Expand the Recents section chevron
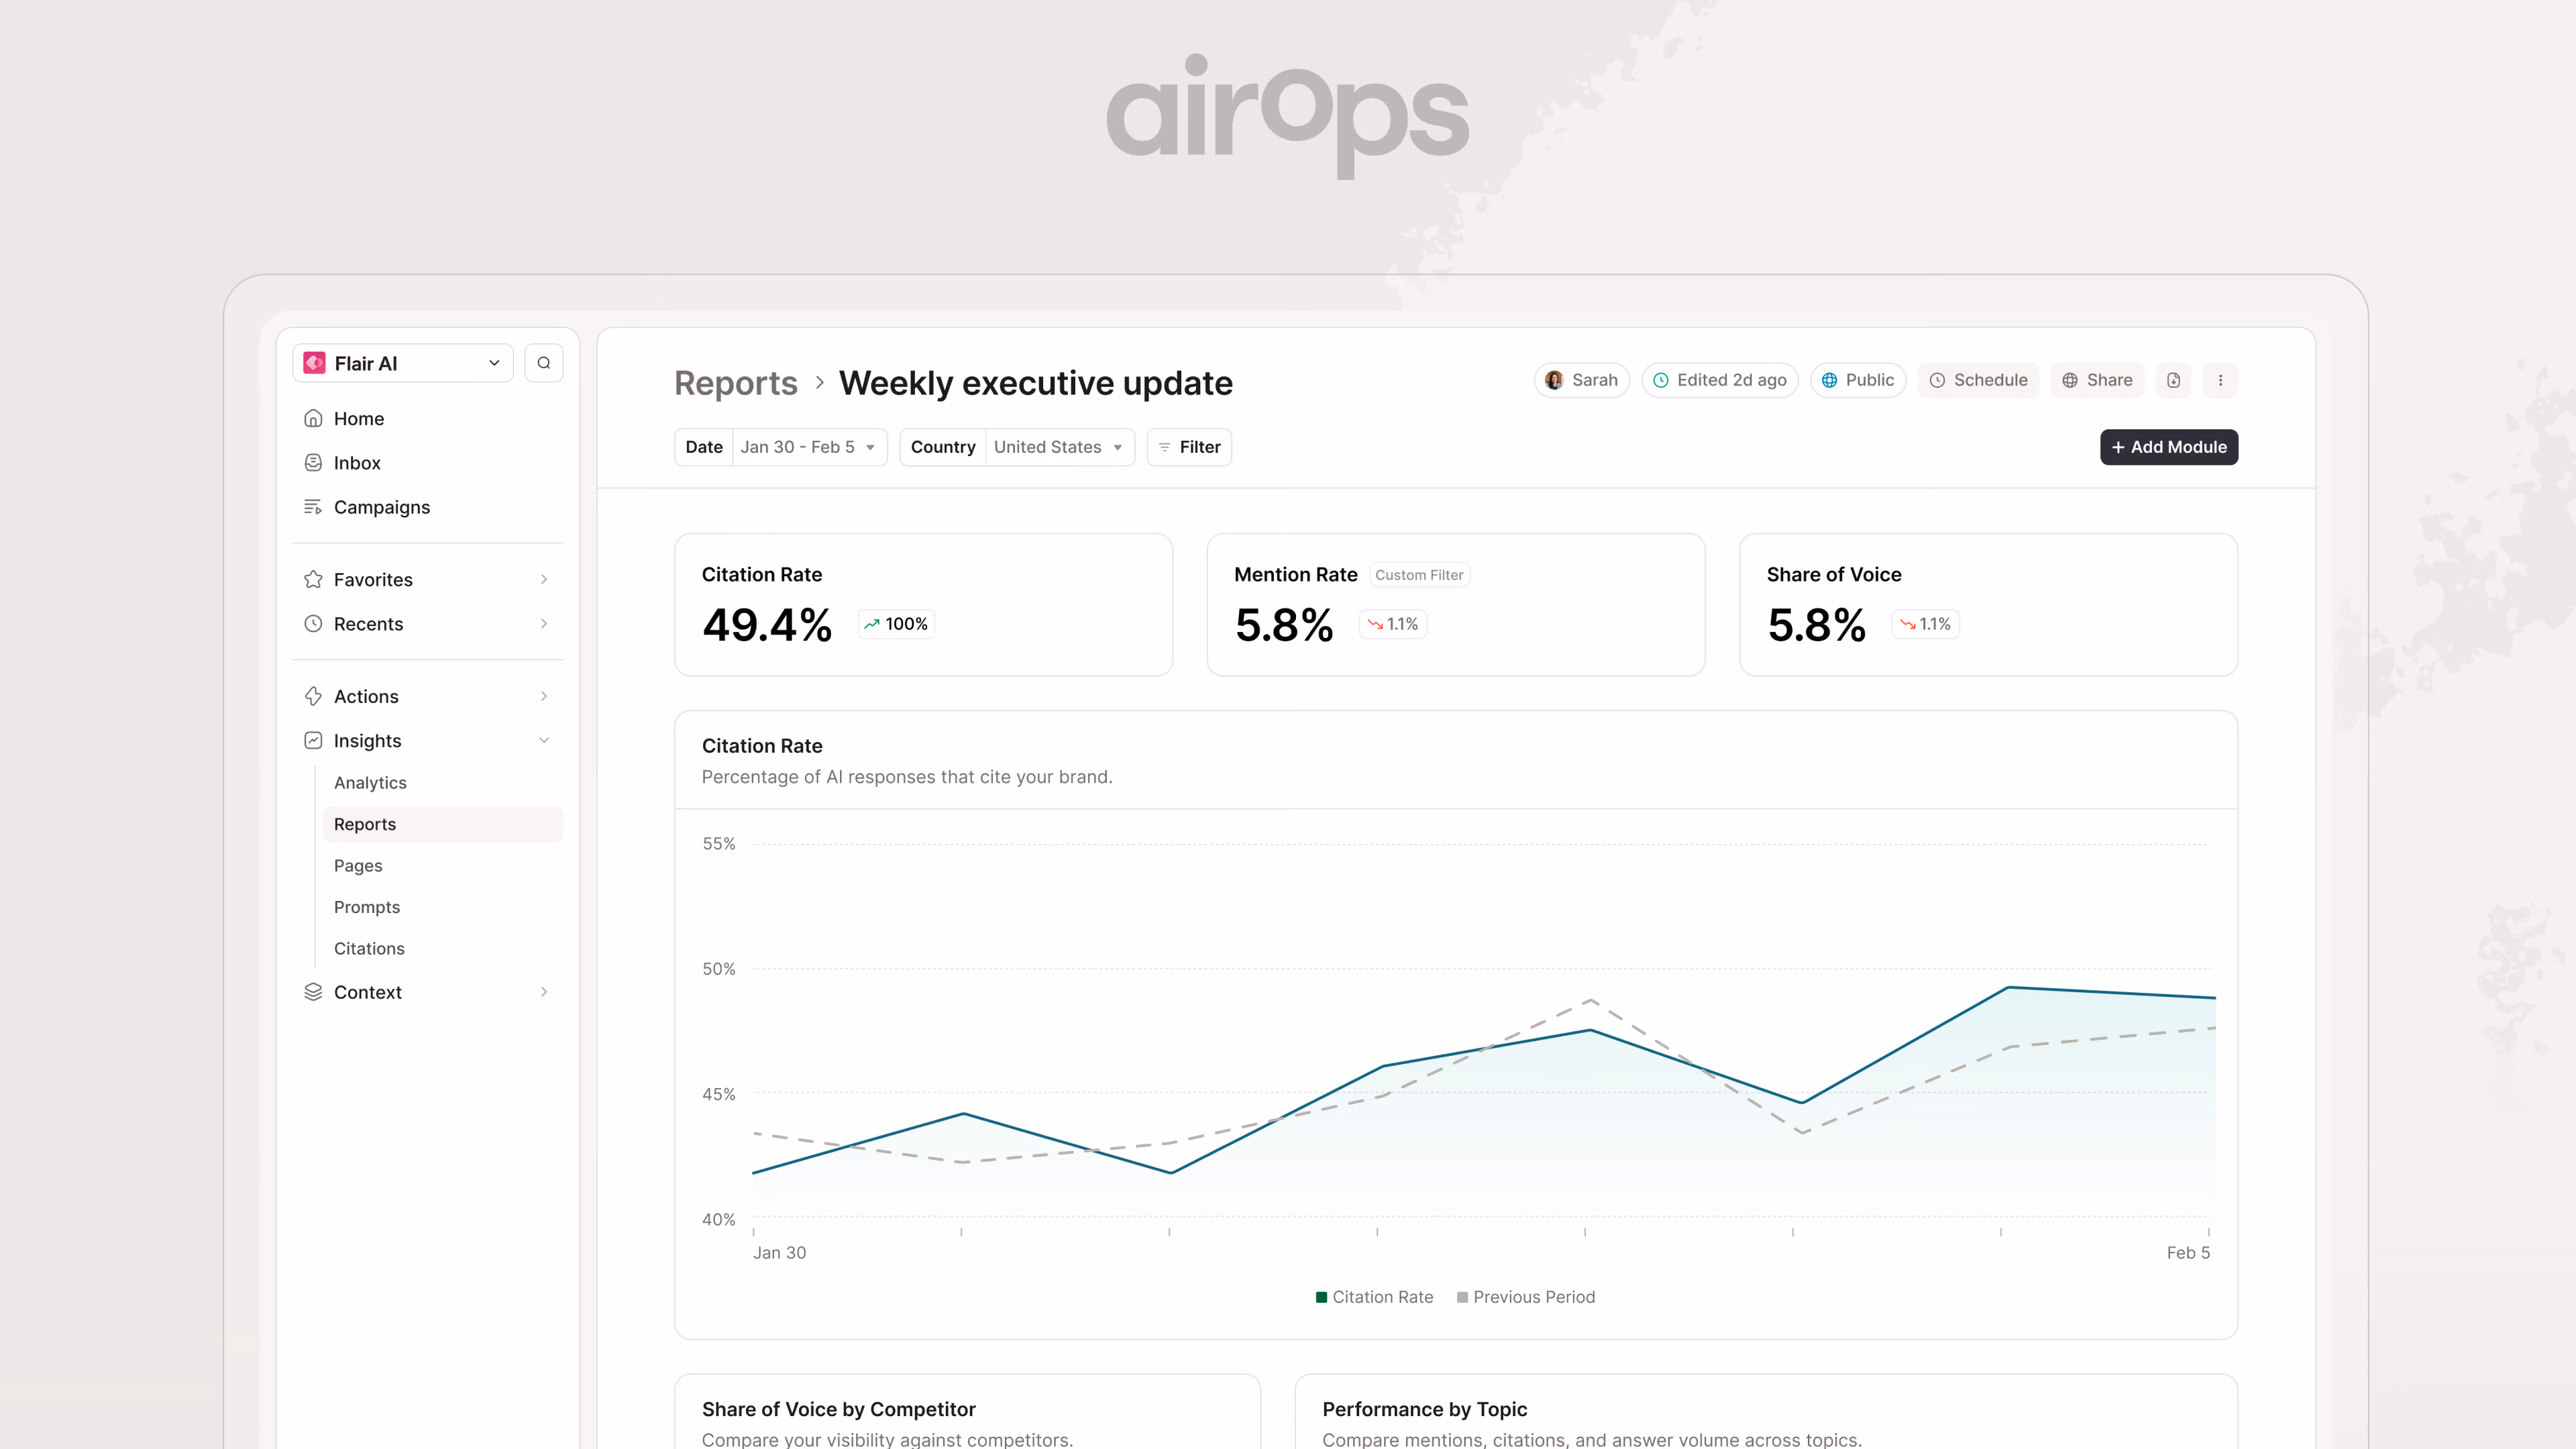 coord(544,624)
